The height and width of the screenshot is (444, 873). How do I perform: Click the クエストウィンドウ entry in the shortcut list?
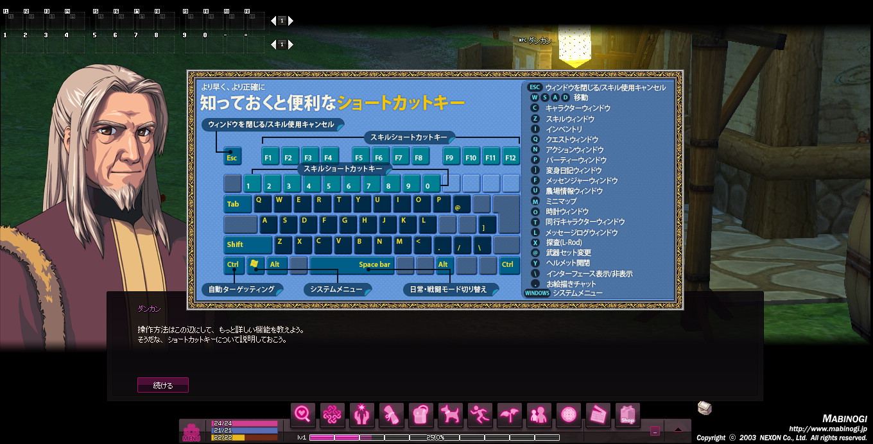572,139
